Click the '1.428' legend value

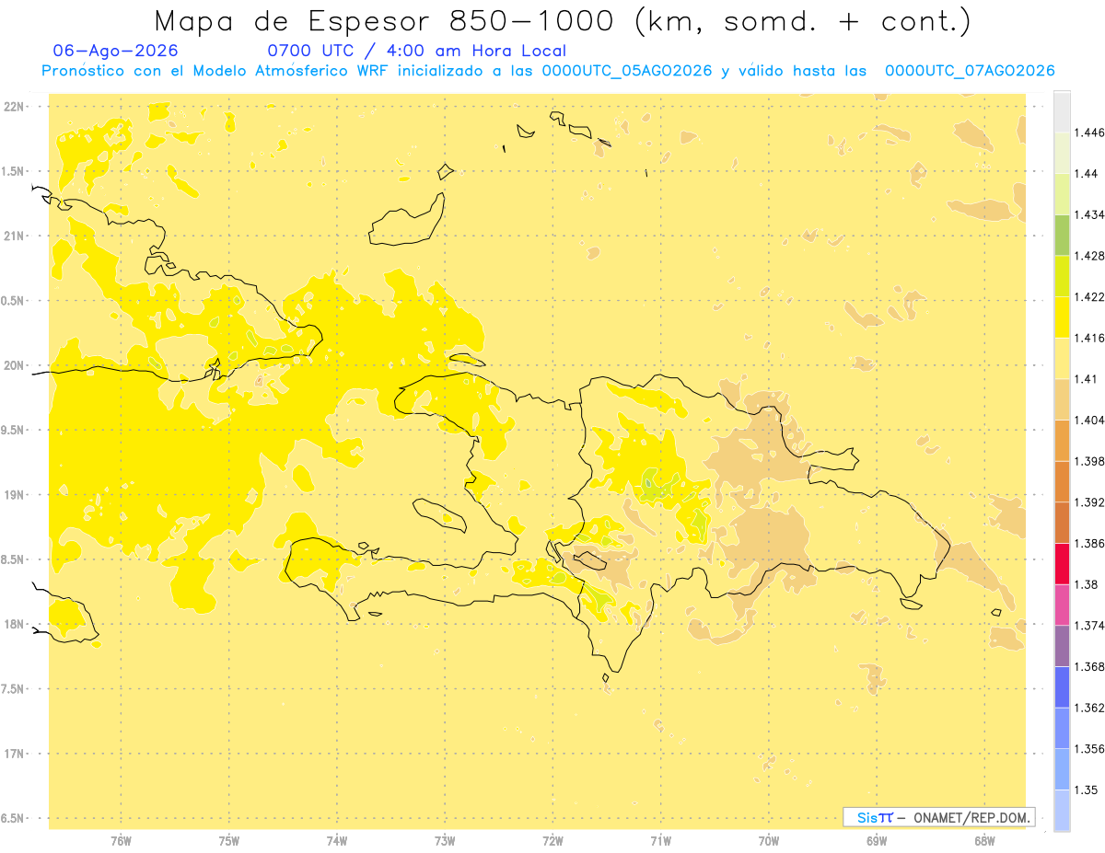pyautogui.click(x=1089, y=256)
